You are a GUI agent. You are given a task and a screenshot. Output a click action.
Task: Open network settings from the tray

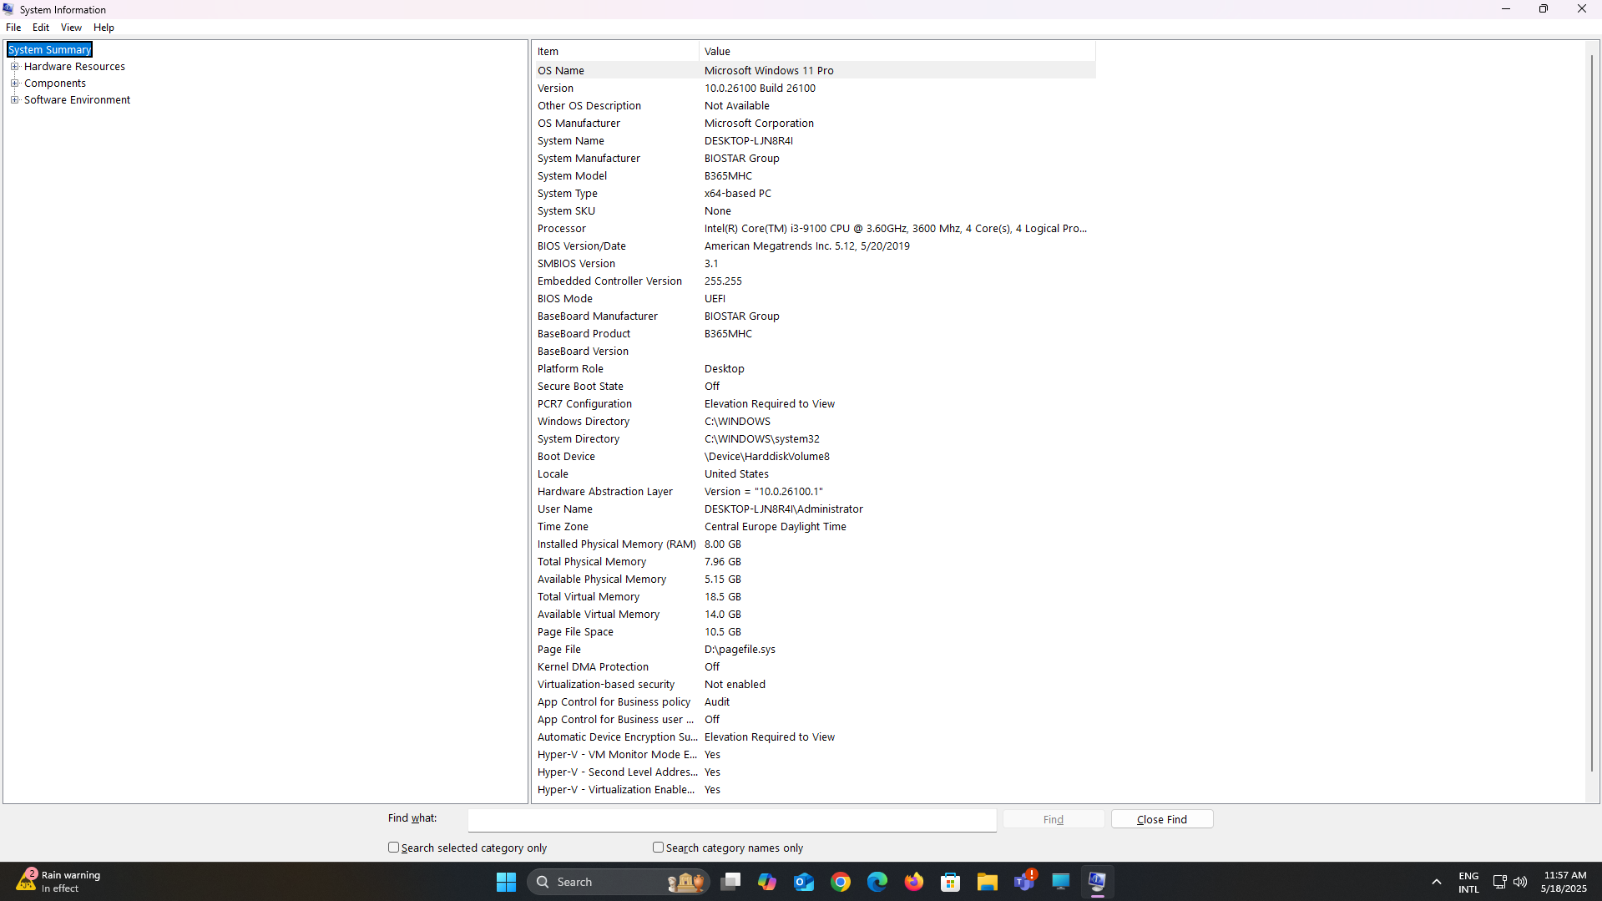tap(1499, 882)
